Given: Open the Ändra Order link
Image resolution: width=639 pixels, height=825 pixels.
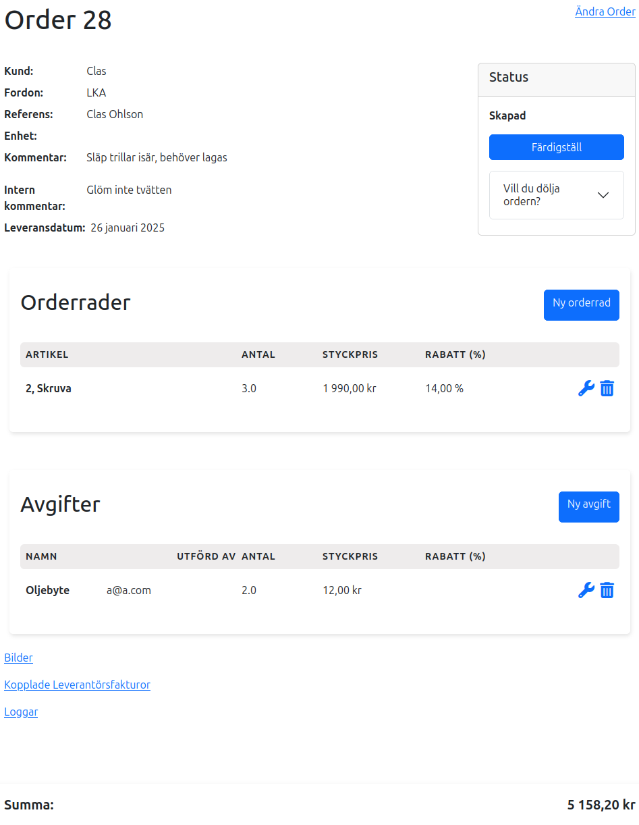Looking at the screenshot, I should (605, 11).
